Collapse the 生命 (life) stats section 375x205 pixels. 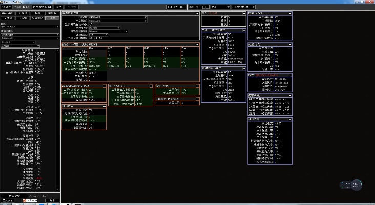pos(243,30)
